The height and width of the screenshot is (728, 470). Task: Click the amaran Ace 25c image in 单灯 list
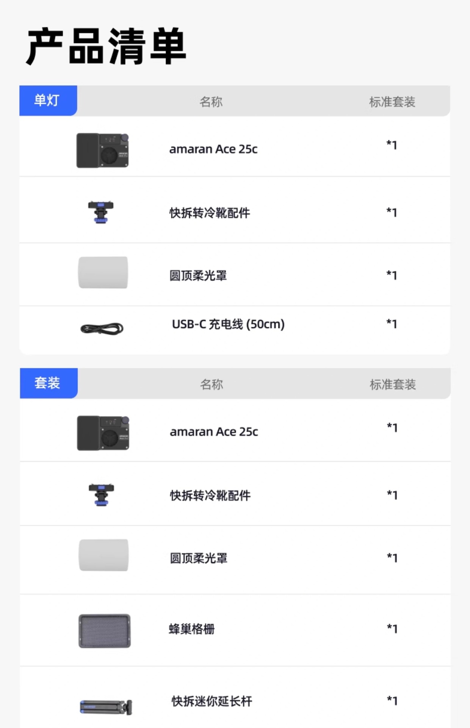click(x=103, y=150)
